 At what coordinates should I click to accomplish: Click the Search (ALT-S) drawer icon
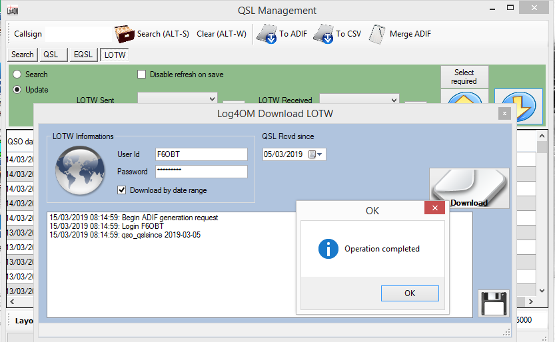pyautogui.click(x=125, y=34)
